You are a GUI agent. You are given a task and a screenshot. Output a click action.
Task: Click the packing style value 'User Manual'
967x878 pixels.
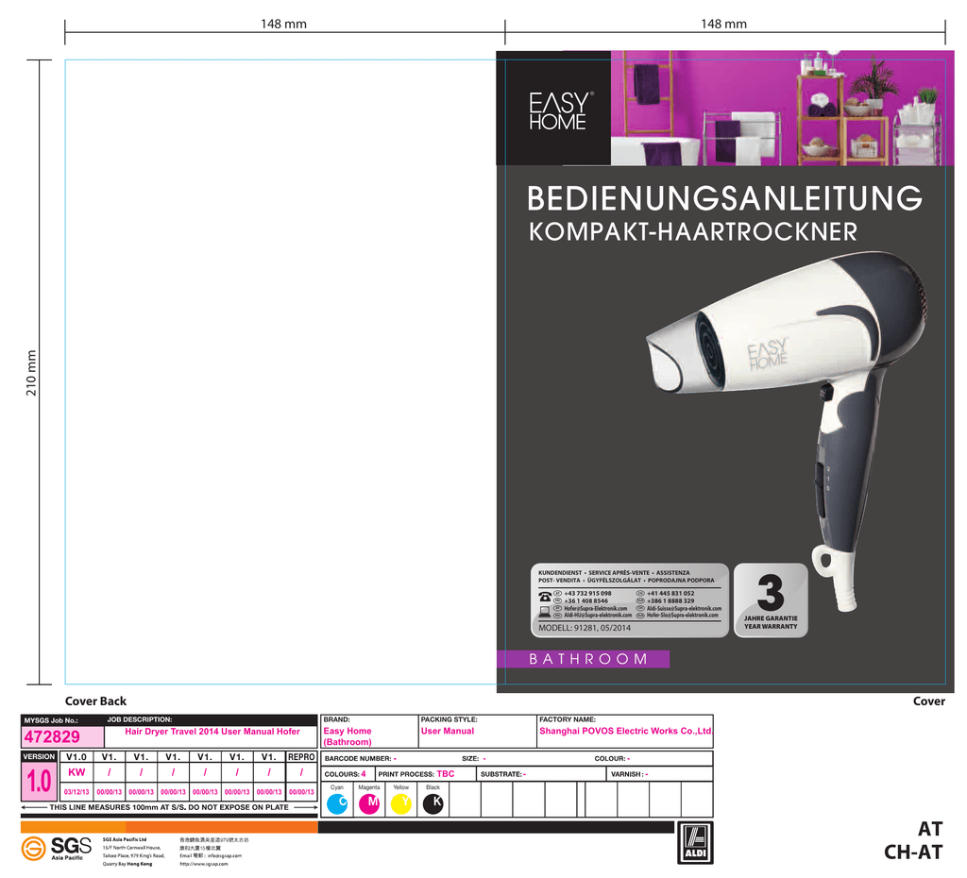(x=448, y=731)
